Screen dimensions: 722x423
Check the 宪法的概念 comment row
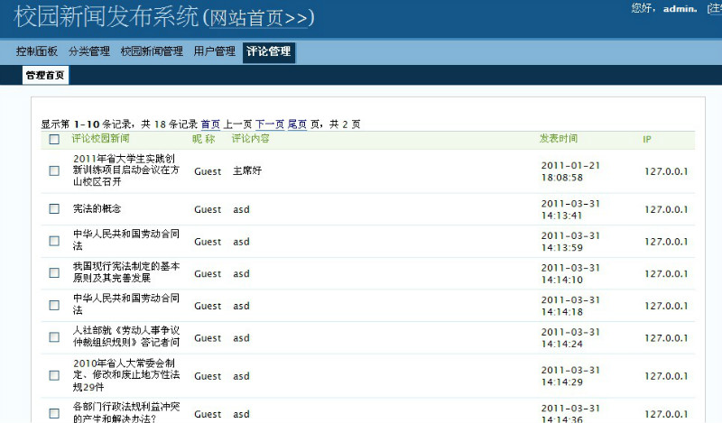(54, 209)
